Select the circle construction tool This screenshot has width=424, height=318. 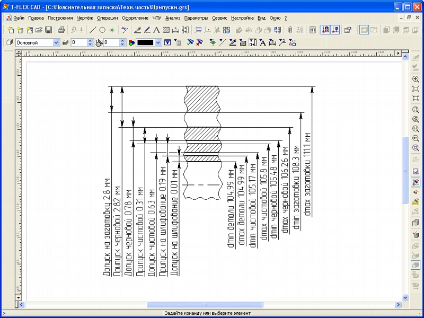pos(102,30)
